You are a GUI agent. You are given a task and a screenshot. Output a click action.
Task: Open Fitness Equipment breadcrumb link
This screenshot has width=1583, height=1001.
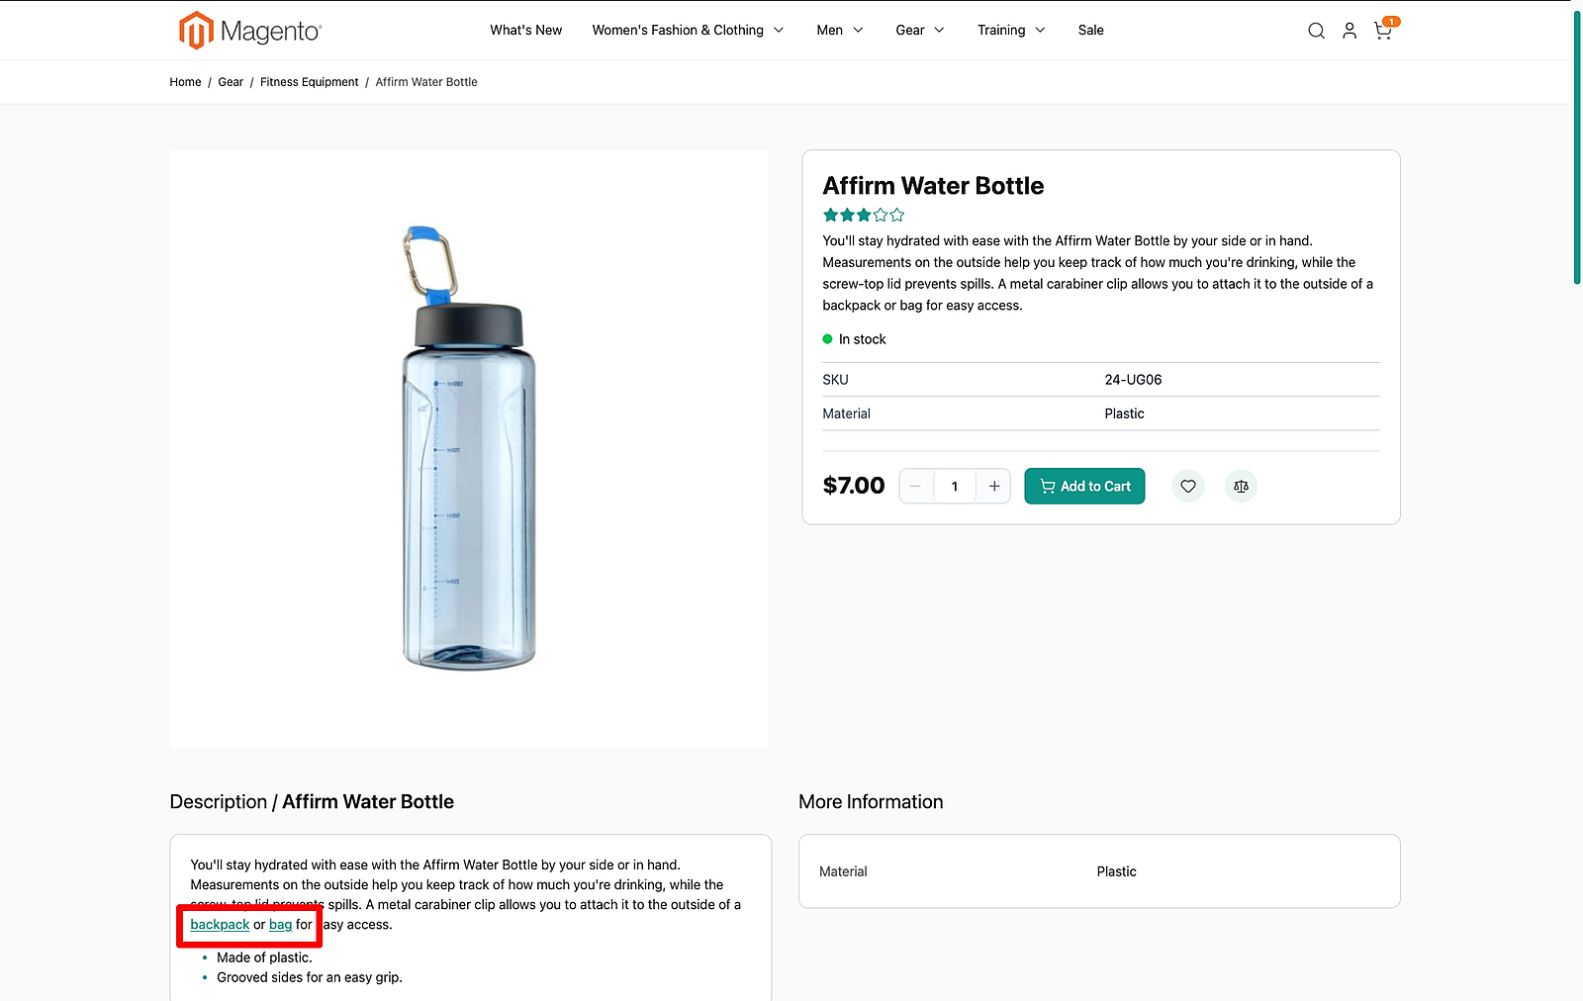(x=309, y=81)
